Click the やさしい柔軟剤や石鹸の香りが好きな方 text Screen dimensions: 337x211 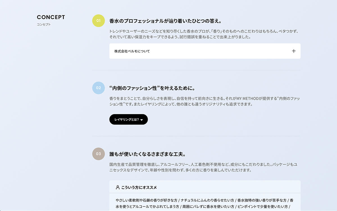tap(146, 200)
